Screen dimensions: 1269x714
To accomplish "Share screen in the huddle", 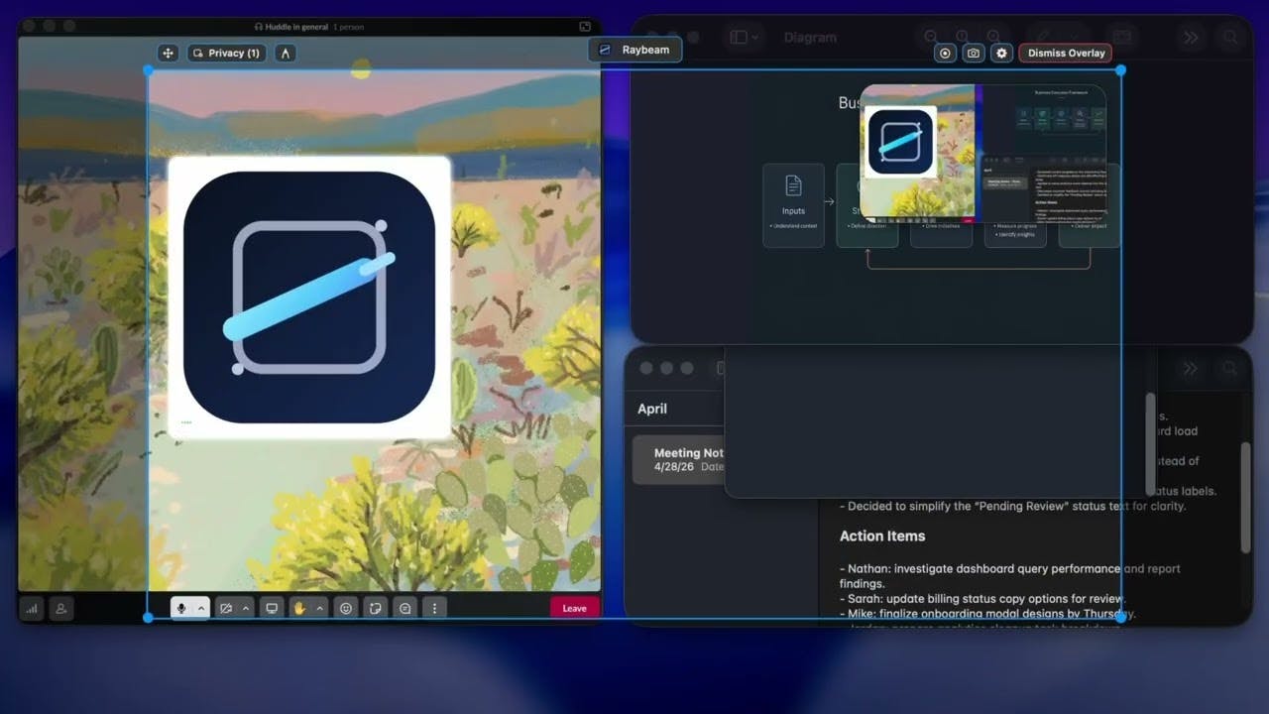I will 272,608.
